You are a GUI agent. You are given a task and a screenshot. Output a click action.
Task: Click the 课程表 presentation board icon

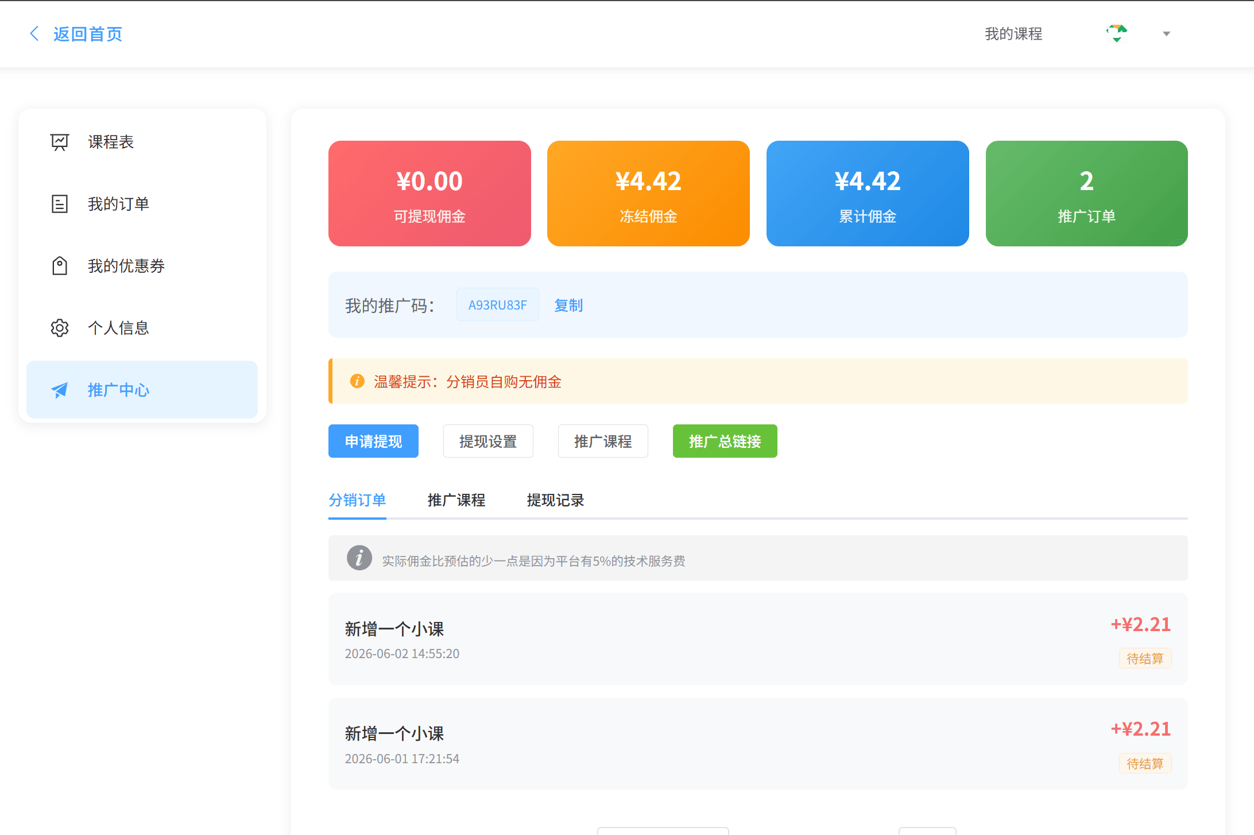(x=60, y=142)
